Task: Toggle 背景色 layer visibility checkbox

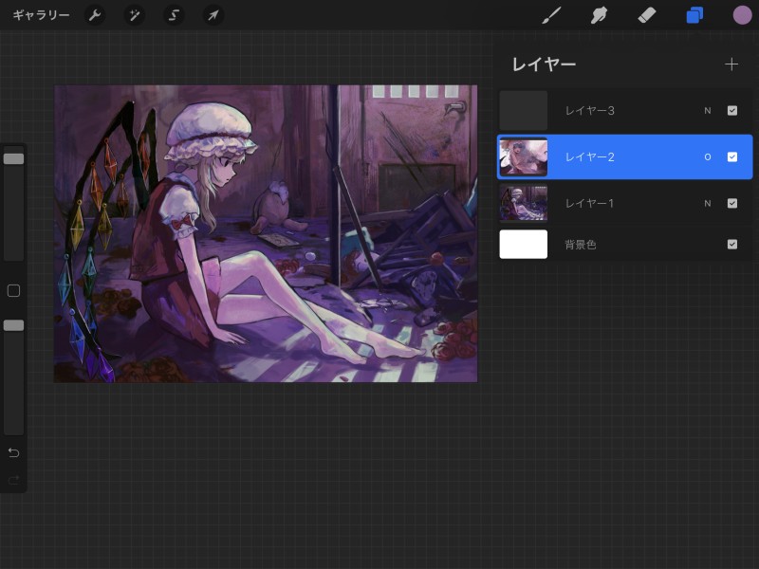Action: 731,245
